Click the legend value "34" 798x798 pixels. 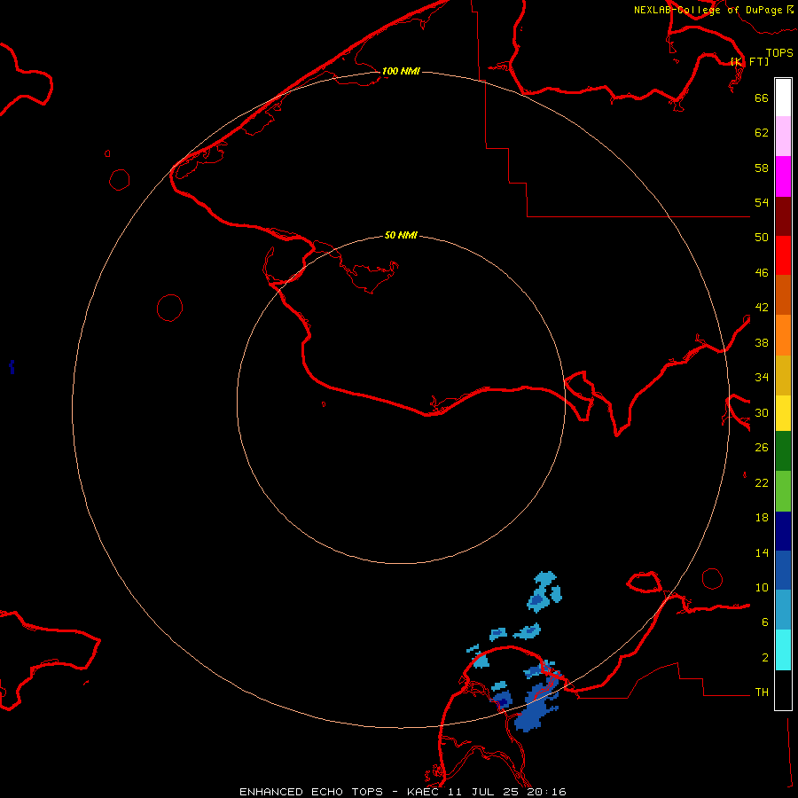[x=762, y=378]
